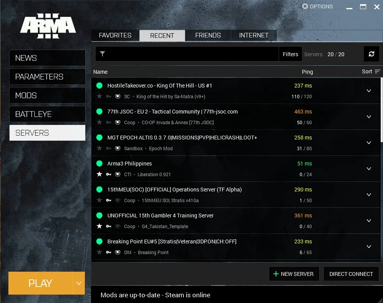
Task: Click the Ping column header
Action: 307,72
